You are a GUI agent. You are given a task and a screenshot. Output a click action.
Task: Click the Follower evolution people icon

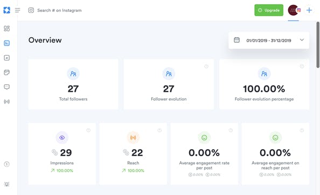169,73
